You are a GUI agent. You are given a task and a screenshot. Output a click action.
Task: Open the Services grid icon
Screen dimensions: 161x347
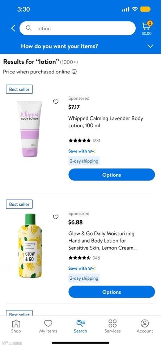(113, 323)
